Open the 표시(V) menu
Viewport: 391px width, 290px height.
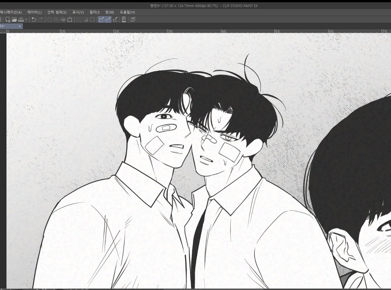tap(79, 12)
